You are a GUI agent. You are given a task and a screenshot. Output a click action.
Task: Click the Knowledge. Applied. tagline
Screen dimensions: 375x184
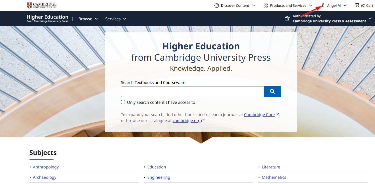point(201,68)
